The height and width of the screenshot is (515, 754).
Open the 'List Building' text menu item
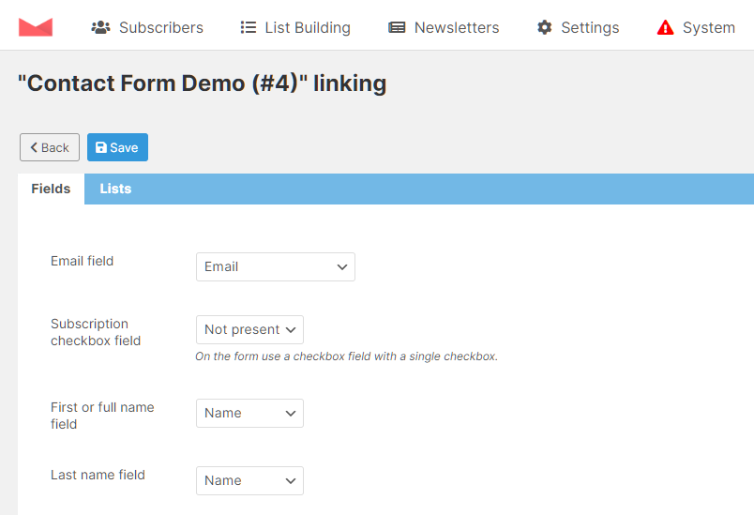pyautogui.click(x=308, y=27)
